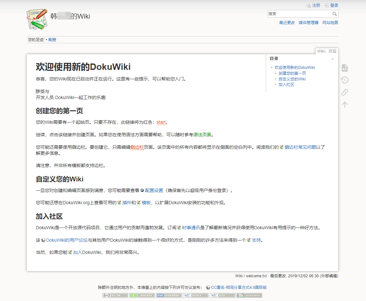Open the 插件 plugins link
The height and width of the screenshot is (301, 366).
[127, 203]
